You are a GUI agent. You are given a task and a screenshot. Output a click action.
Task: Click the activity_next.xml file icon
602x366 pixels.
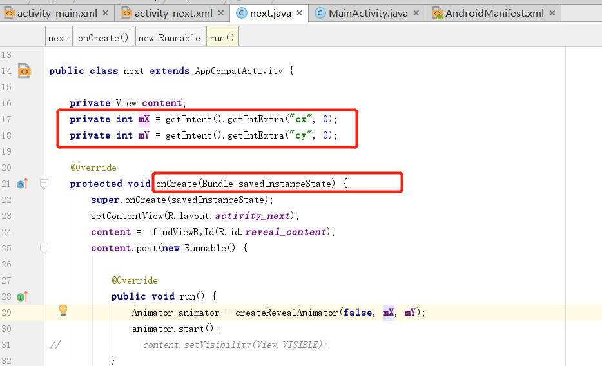[x=127, y=14]
